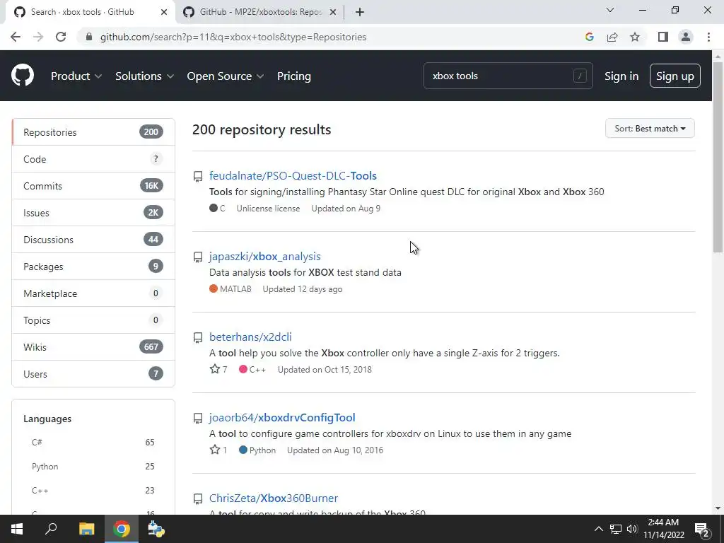Reload the page with the refresh icon
724x543 pixels.
click(x=61, y=37)
